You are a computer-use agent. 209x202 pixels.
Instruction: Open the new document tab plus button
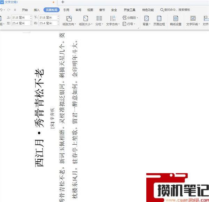point(63,2)
